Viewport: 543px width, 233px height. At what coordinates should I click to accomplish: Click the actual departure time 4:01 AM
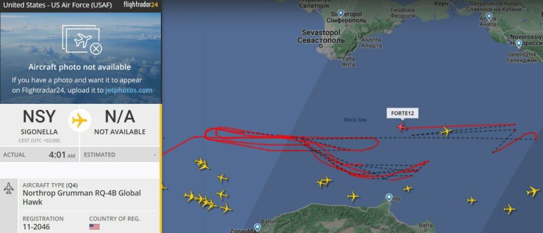point(62,154)
